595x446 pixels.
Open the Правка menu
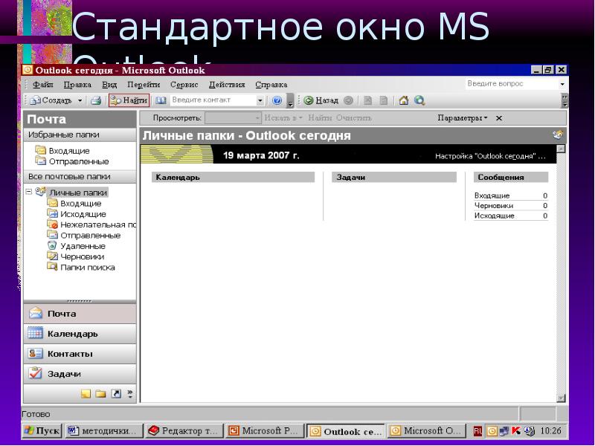[77, 85]
